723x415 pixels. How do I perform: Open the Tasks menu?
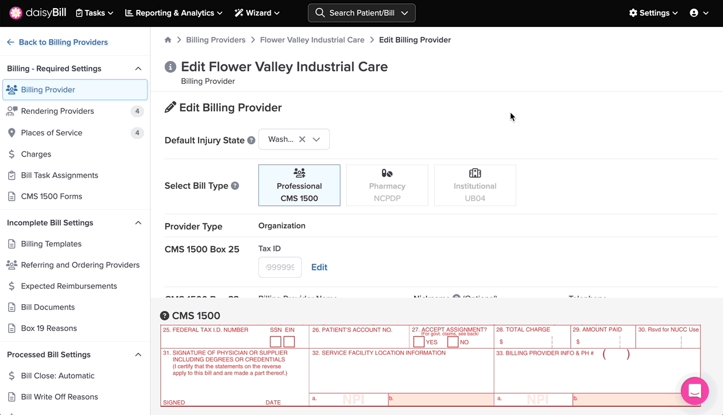pos(94,13)
